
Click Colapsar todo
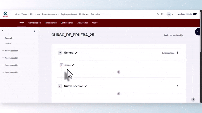pyautogui.click(x=168, y=53)
